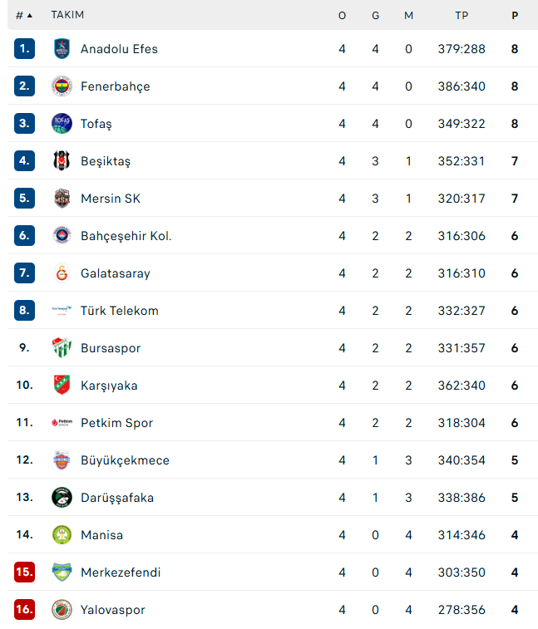This screenshot has height=629, width=538.
Task: Click the Yalovaspor team name
Action: click(x=113, y=610)
